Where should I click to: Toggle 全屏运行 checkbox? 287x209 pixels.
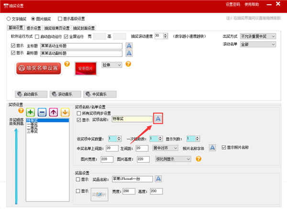[66, 37]
